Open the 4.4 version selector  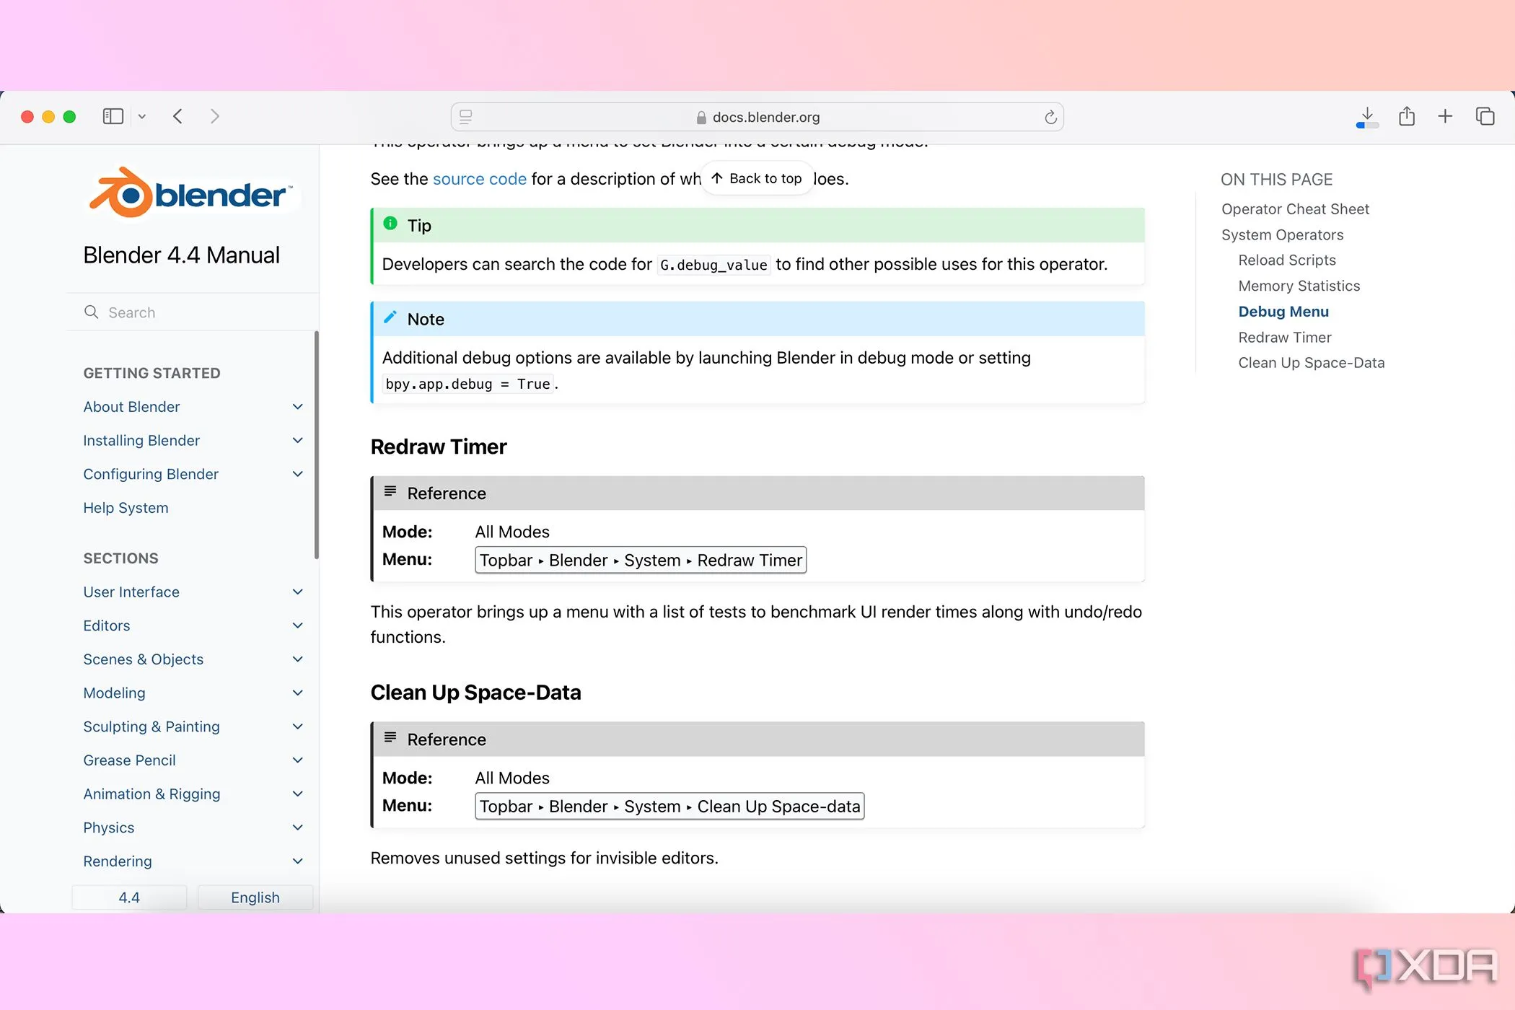tap(129, 897)
